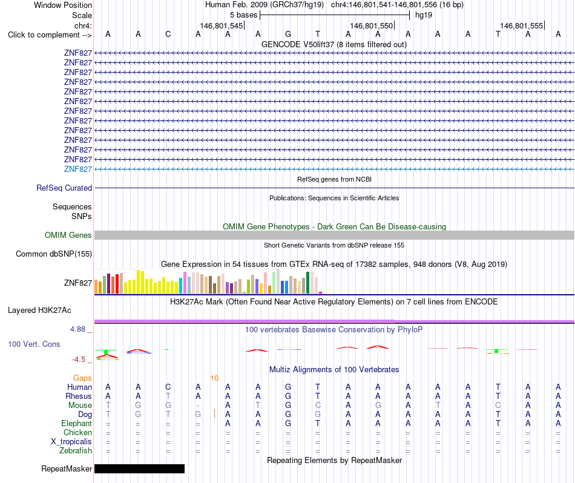Click the Common dbSNP(155) track label
The height and width of the screenshot is (483, 575).
click(53, 254)
